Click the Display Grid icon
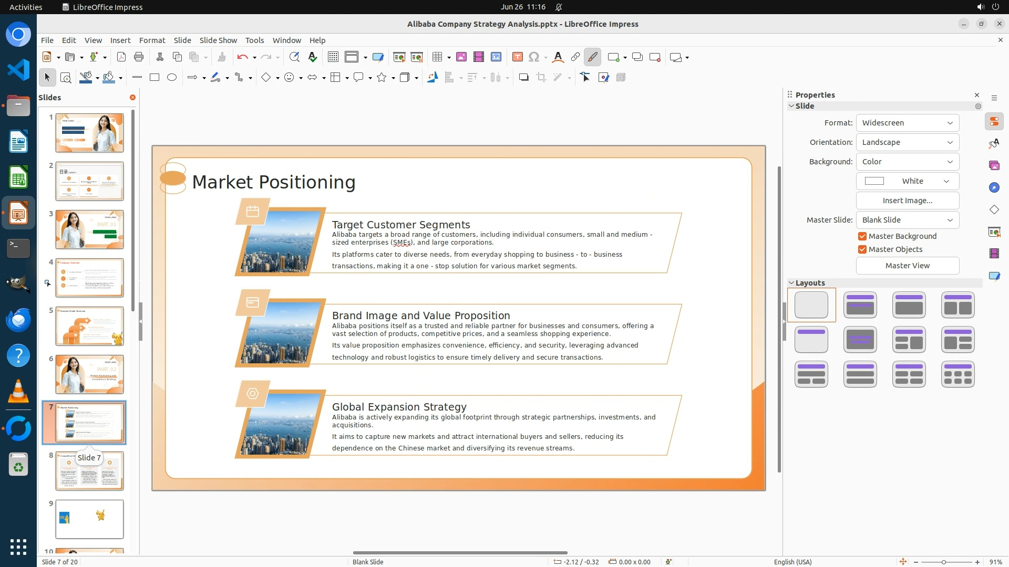The image size is (1009, 567). click(333, 57)
